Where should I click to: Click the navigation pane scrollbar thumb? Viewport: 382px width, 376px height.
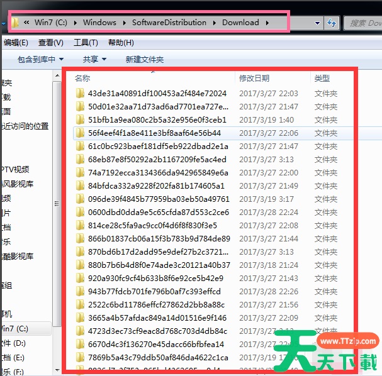tap(57, 204)
